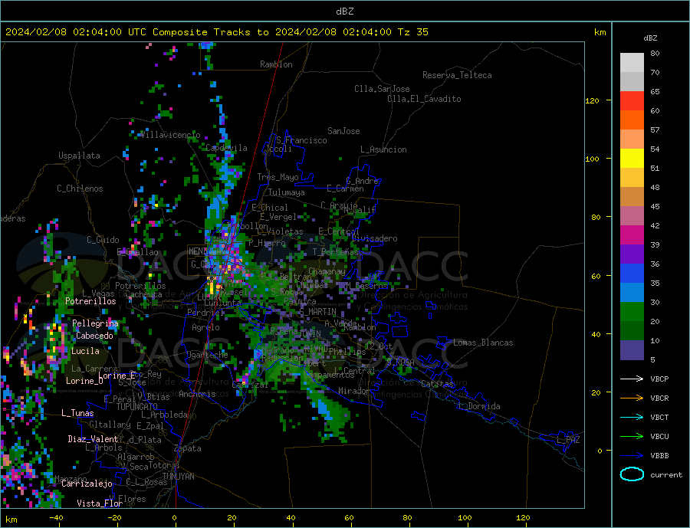
Task: Click the cyan VBCT arrow in legend
Action: (x=632, y=417)
